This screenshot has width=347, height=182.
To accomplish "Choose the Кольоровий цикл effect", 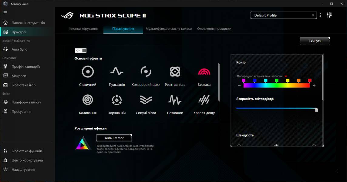I will [146, 72].
